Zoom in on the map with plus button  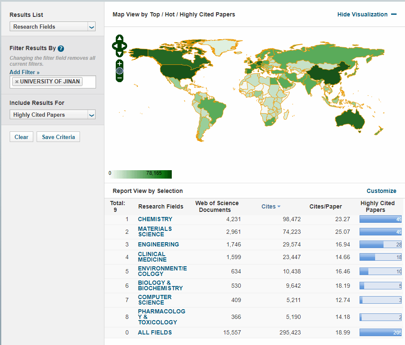(x=120, y=64)
